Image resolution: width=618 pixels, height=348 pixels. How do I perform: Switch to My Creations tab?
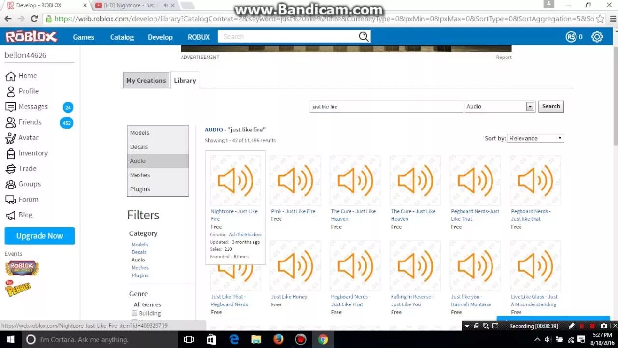(x=146, y=80)
